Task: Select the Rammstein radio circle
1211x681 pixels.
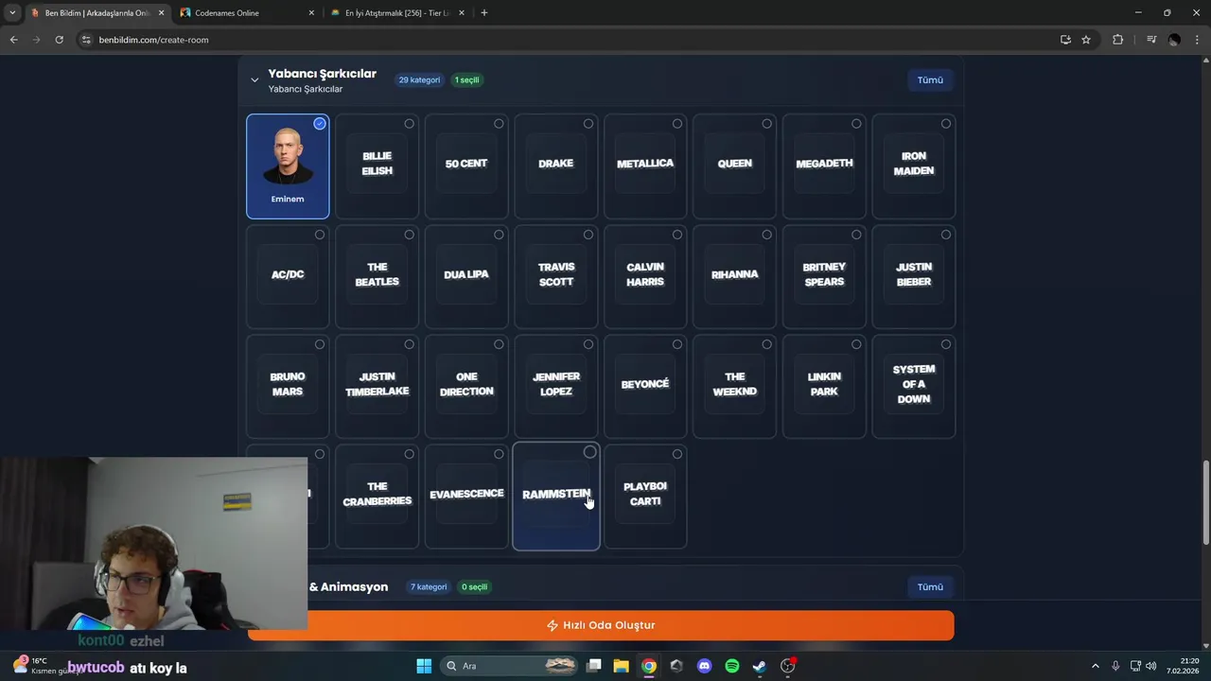Action: [589, 452]
